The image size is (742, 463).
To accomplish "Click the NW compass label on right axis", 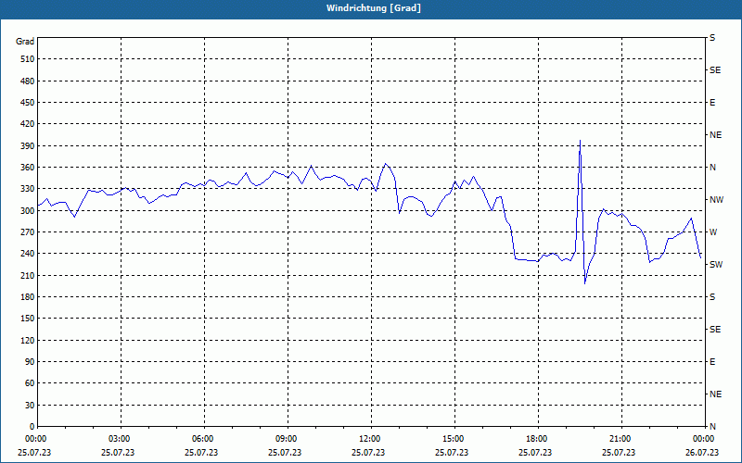I will [x=716, y=200].
